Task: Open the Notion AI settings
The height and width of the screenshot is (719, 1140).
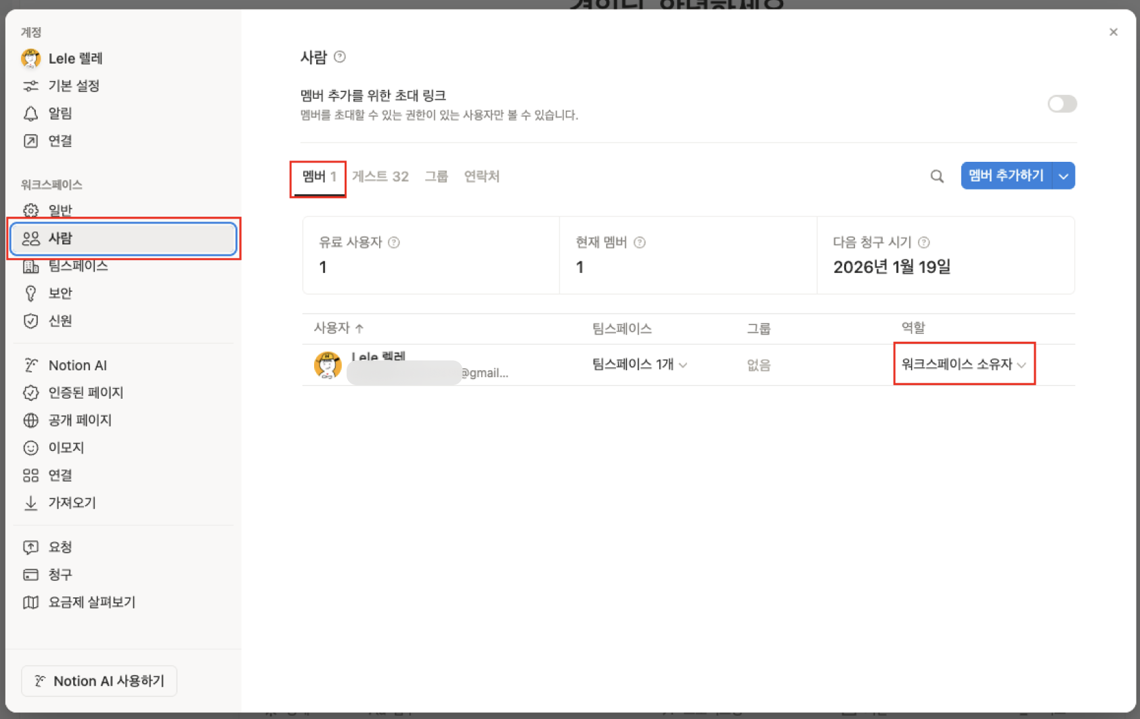Action: coord(77,365)
